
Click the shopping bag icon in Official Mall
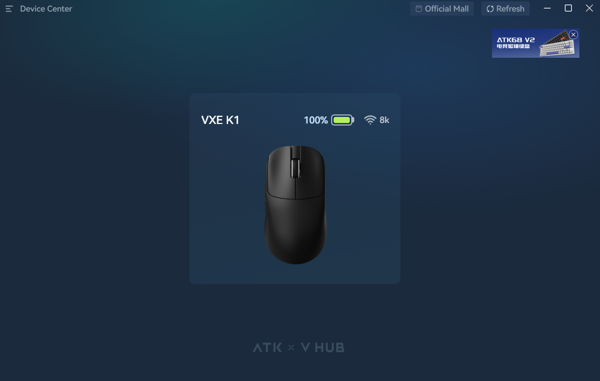pos(419,9)
